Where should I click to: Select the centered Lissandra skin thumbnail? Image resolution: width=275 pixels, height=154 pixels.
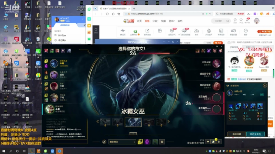(133, 122)
